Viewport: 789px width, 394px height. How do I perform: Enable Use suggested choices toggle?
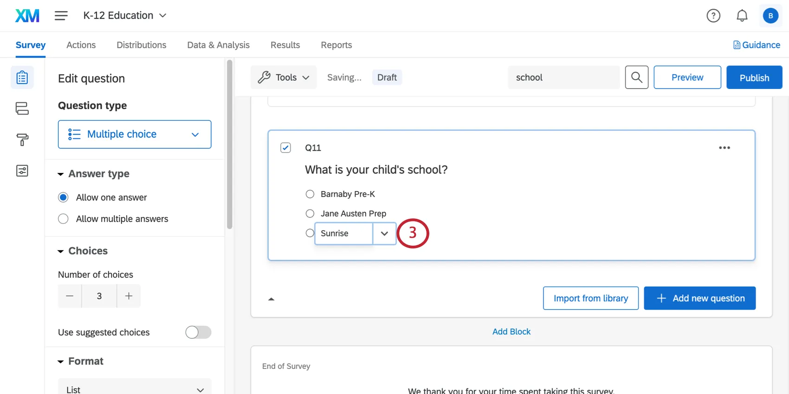pos(198,332)
